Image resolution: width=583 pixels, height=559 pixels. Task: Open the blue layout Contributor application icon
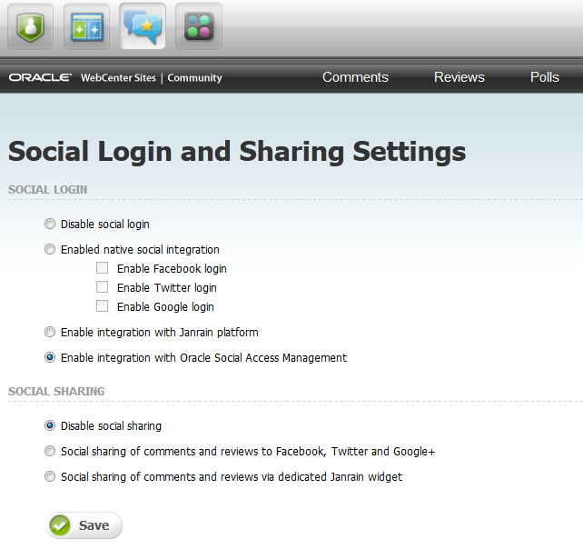click(86, 26)
